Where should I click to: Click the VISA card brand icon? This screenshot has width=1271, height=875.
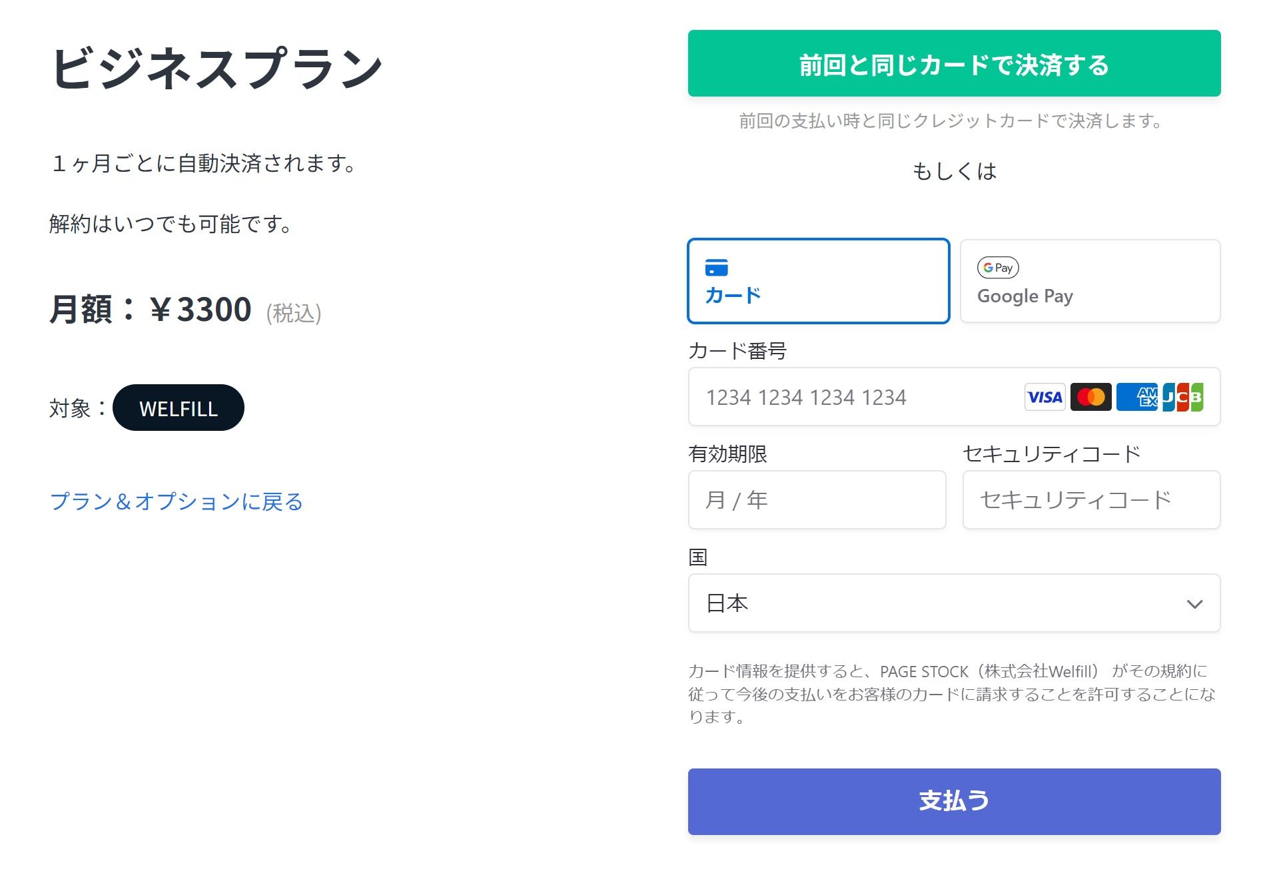[x=1045, y=397]
